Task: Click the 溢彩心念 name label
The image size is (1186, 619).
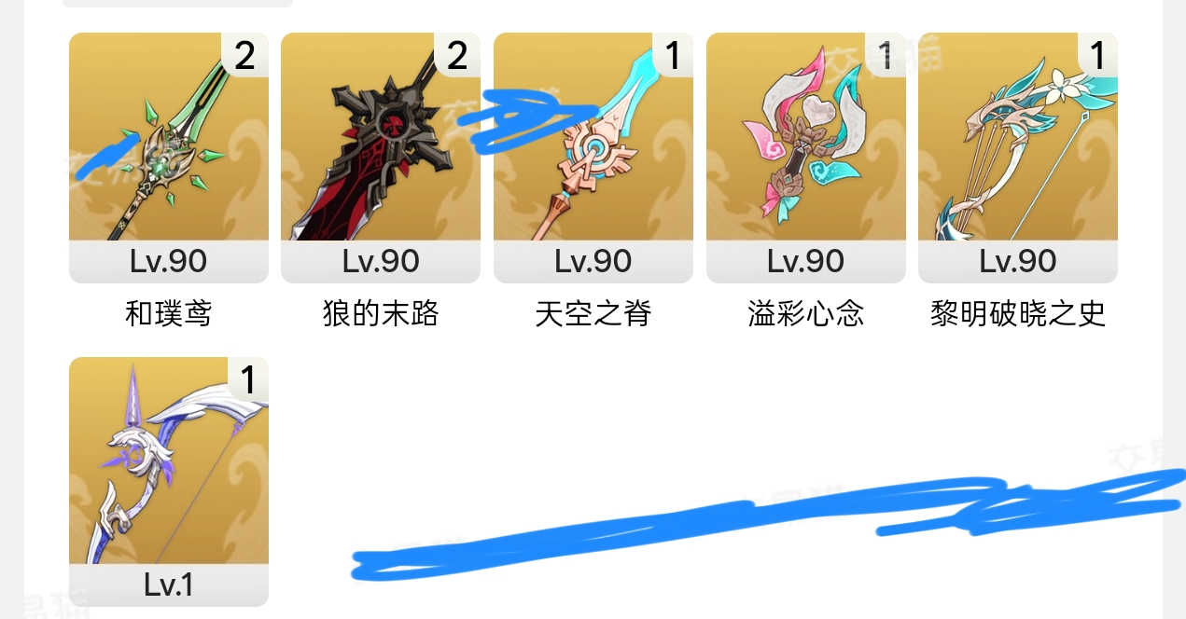Action: (806, 313)
